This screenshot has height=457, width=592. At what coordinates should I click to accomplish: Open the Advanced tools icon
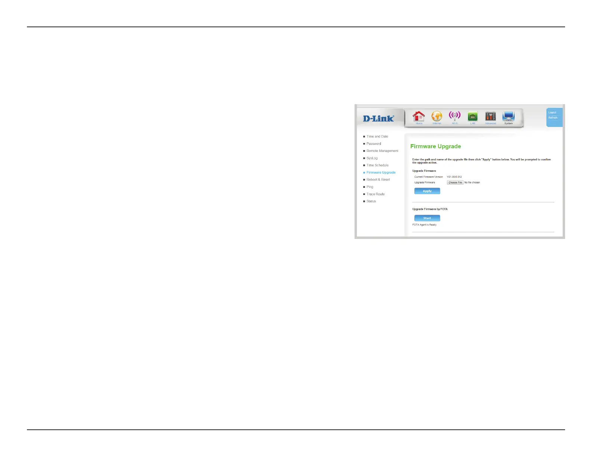click(x=490, y=116)
